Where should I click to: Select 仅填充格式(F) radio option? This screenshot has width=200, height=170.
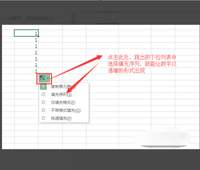43,102
